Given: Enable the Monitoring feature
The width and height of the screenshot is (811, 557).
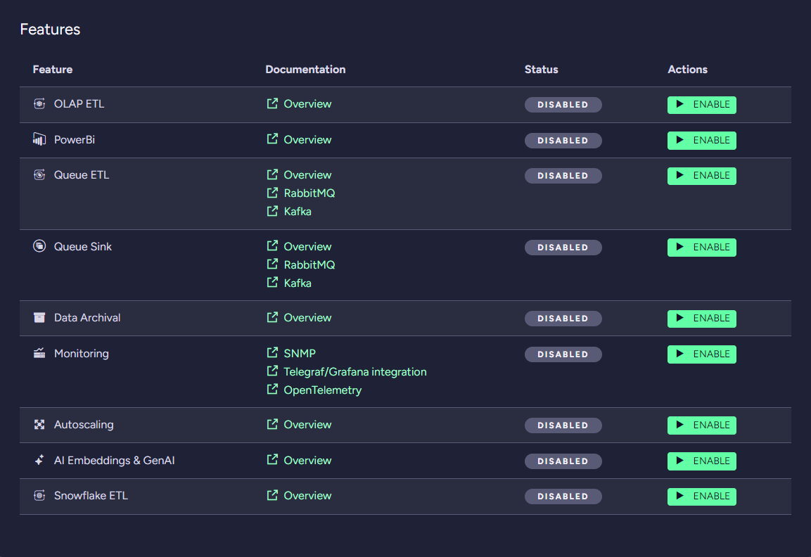Looking at the screenshot, I should pos(701,354).
